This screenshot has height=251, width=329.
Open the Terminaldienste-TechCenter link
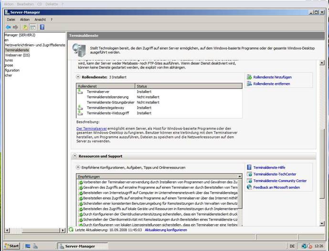[275, 174]
